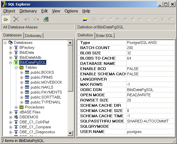Go to next record navigator button

(x=118, y=19)
